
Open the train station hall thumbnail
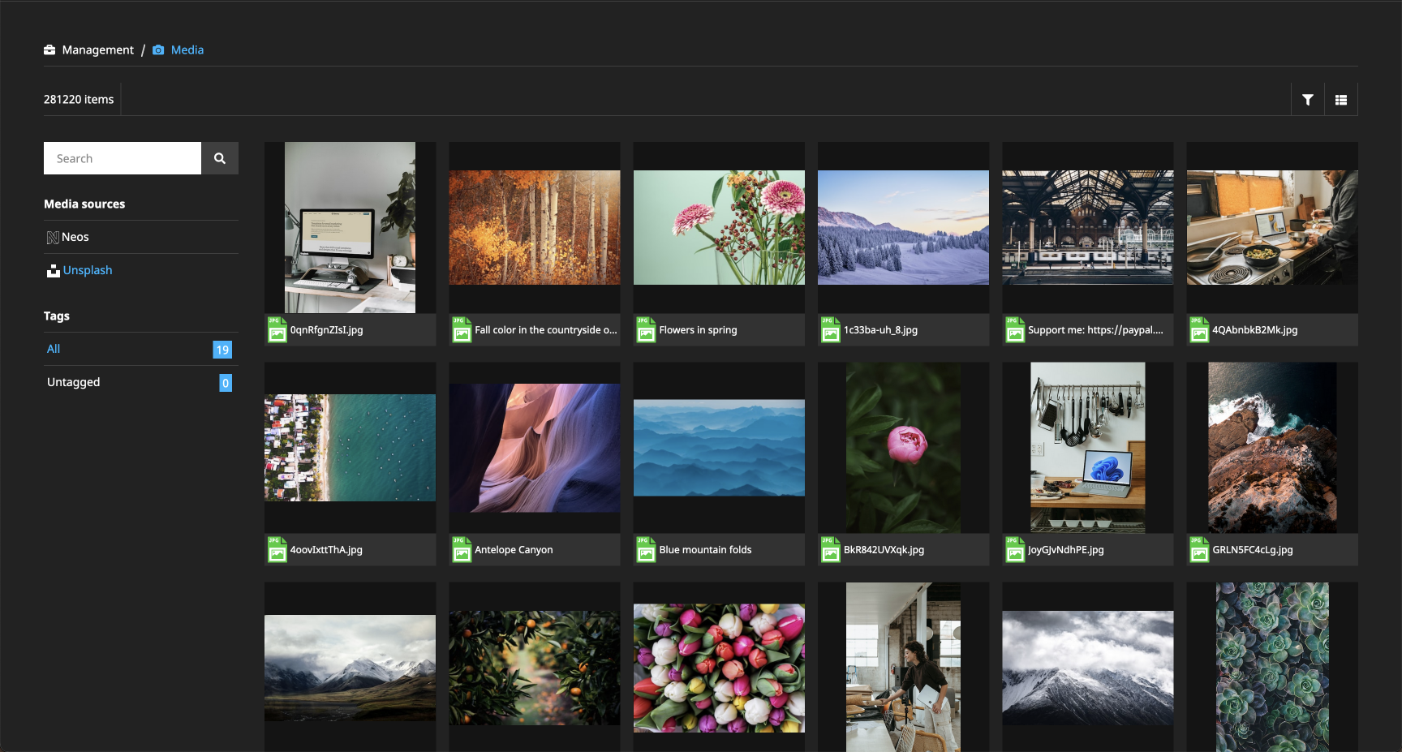coord(1088,228)
